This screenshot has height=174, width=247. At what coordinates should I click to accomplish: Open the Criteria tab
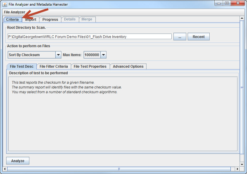coord(12,20)
